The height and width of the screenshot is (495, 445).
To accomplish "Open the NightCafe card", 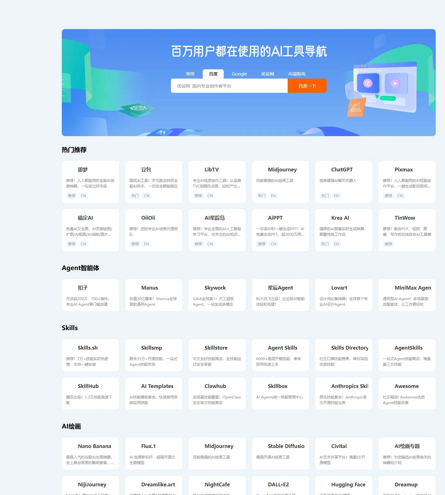I will (x=217, y=485).
